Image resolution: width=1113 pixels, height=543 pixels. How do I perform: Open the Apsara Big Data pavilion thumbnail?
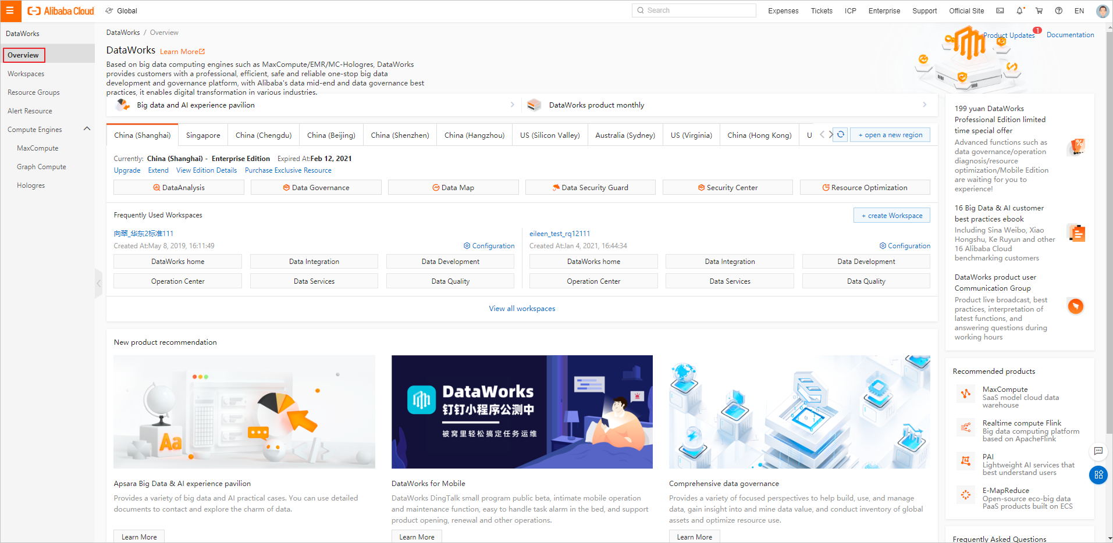click(244, 412)
